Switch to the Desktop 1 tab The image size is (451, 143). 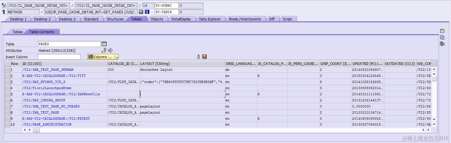(18, 19)
